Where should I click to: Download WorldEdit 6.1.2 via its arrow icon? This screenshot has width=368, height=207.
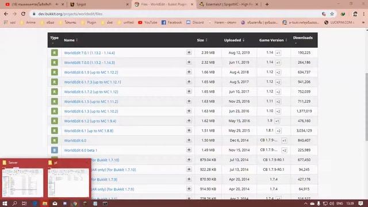coord(189,121)
